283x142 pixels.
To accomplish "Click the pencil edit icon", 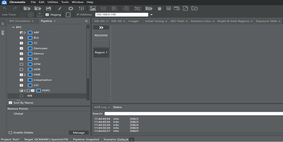I will click(60, 8).
